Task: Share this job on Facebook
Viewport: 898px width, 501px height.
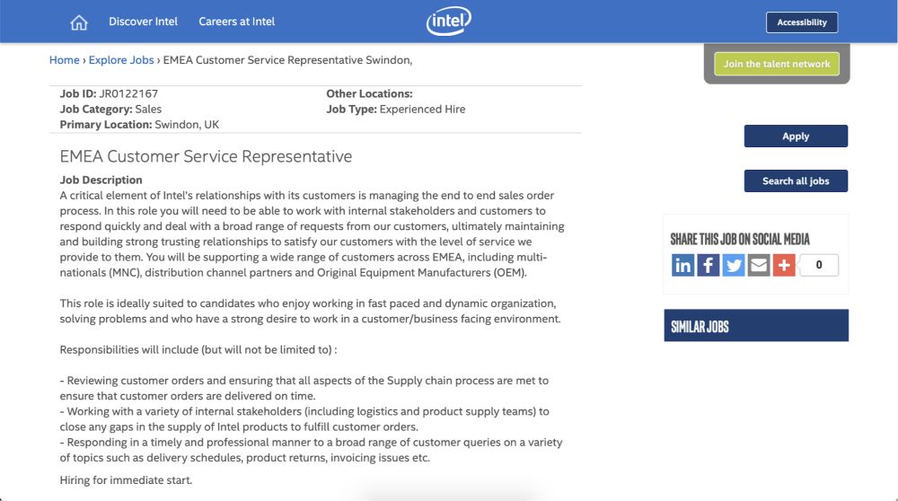Action: tap(708, 265)
